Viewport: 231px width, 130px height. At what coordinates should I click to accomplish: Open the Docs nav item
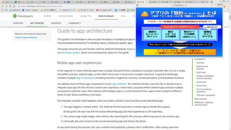pyautogui.click(x=123, y=16)
